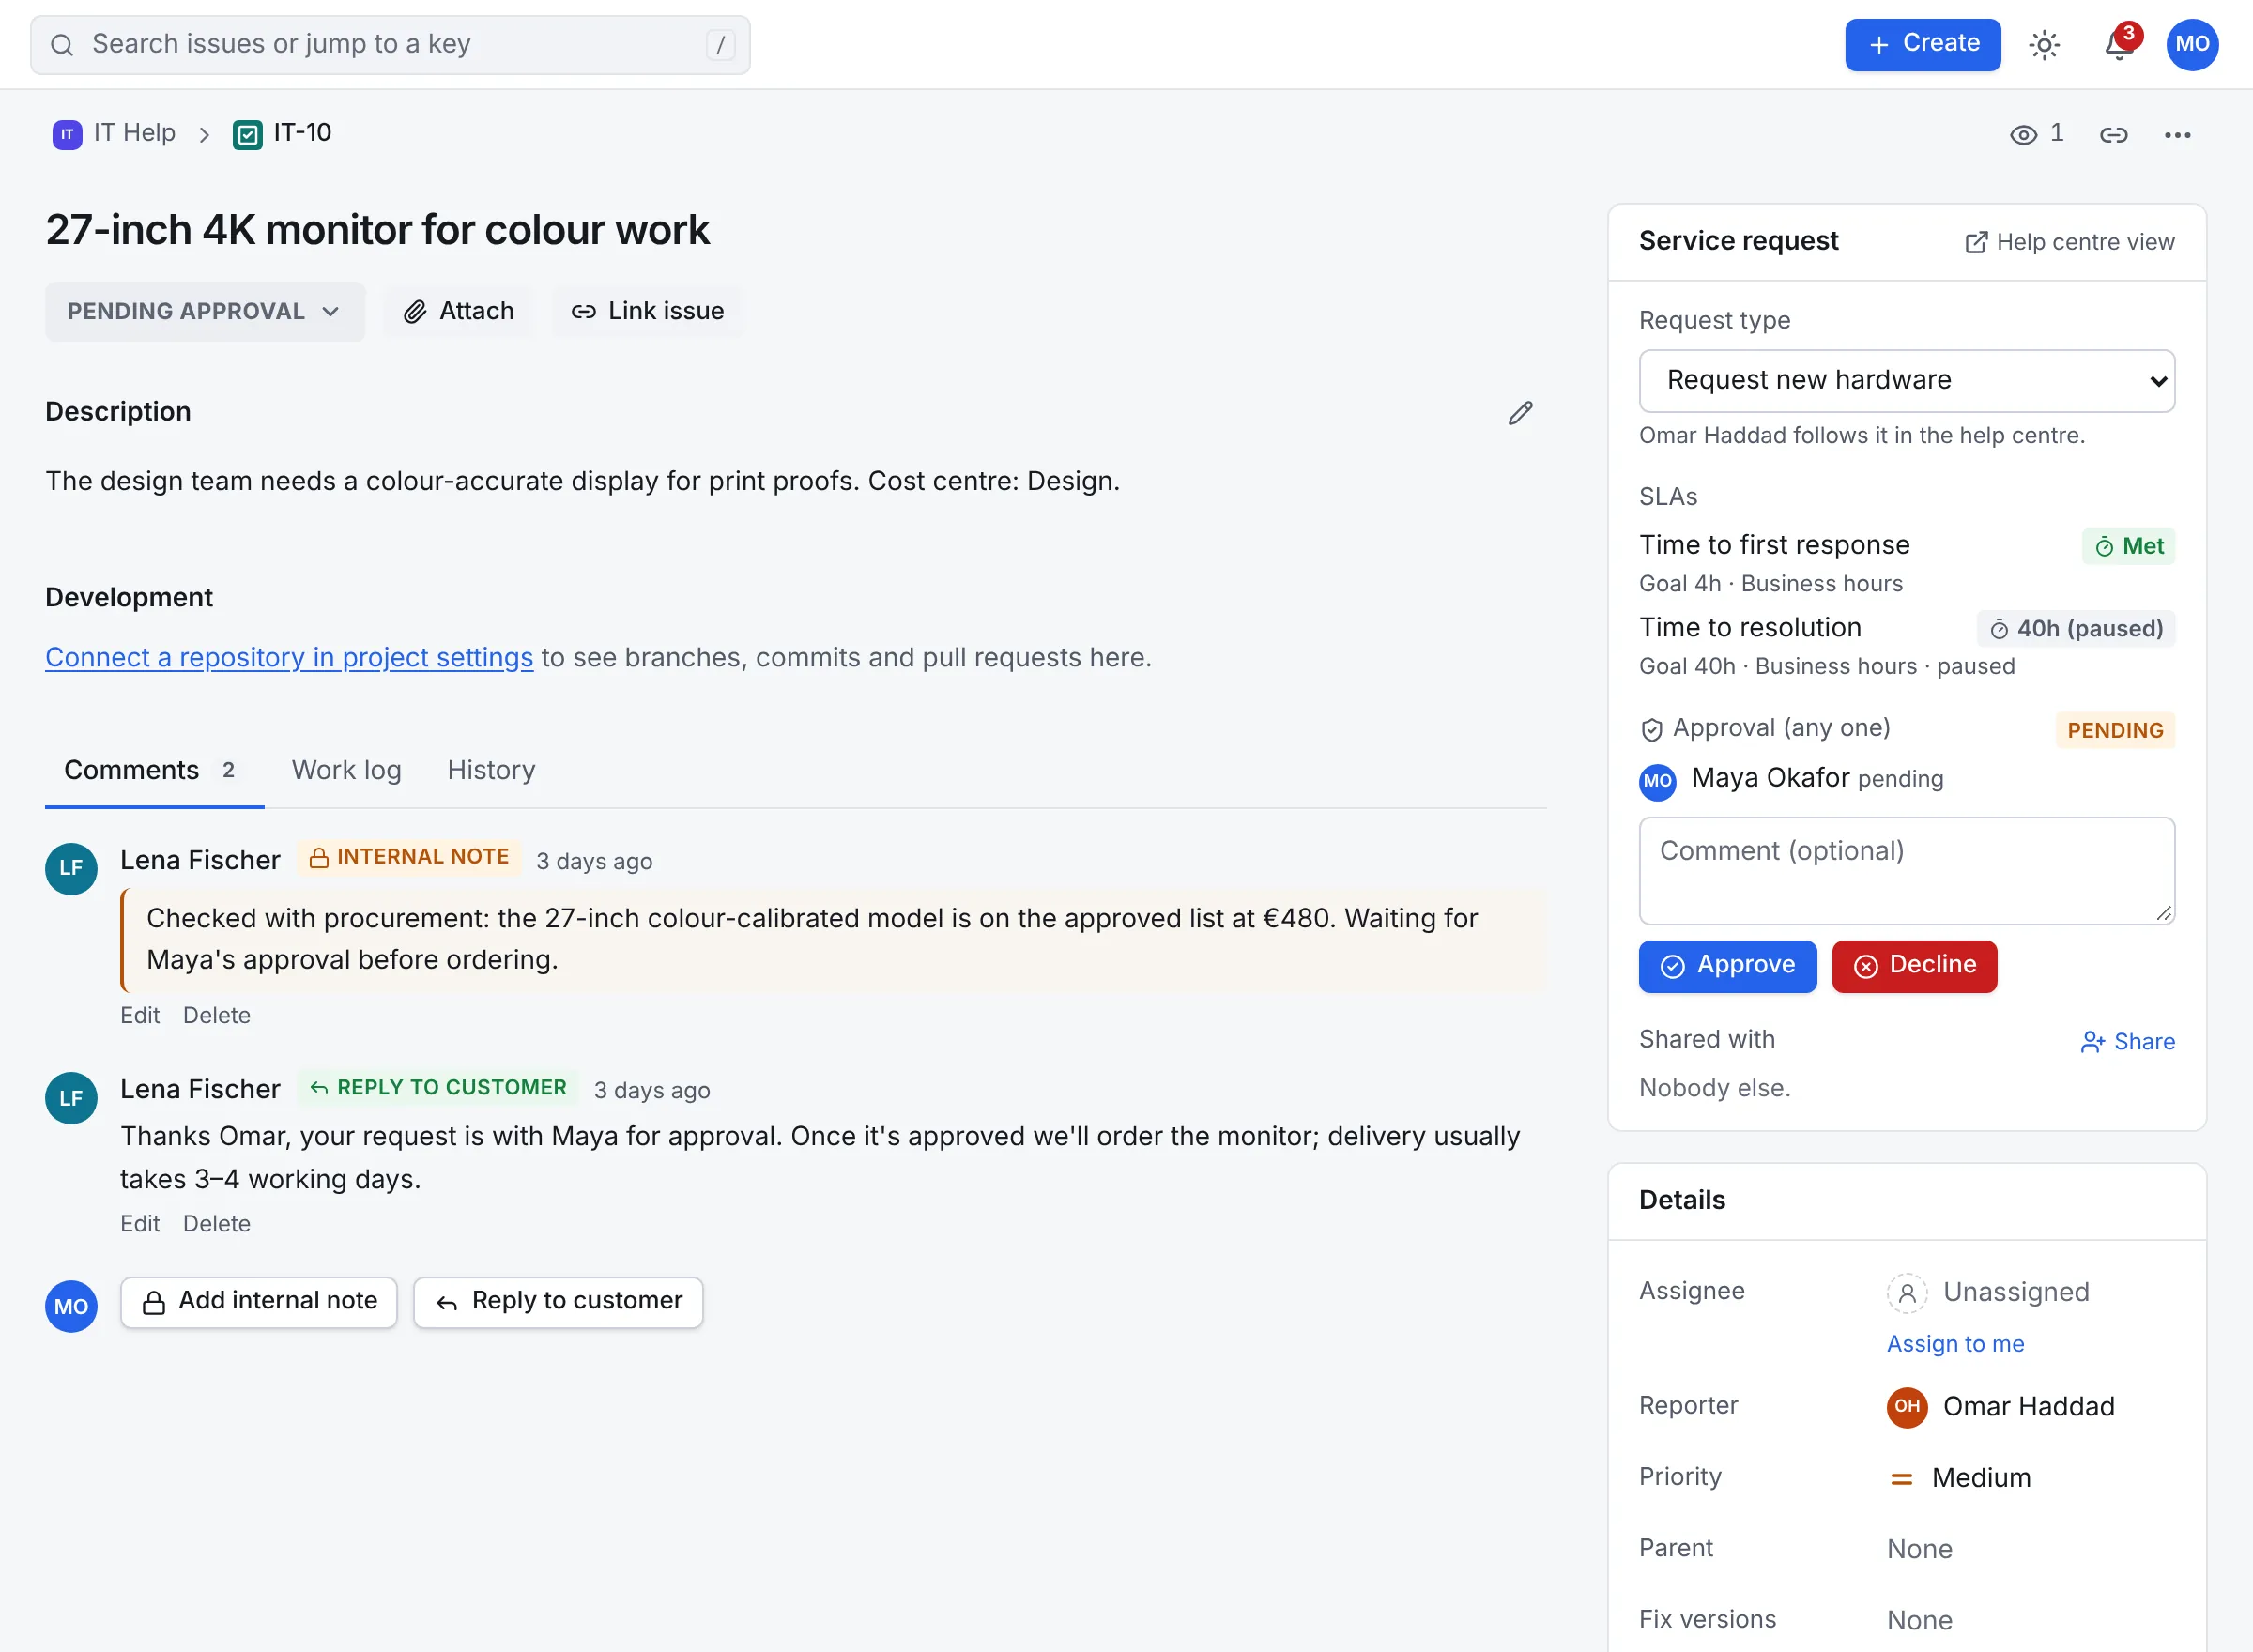
Task: Click Reply to customer button
Action: pyautogui.click(x=558, y=1302)
